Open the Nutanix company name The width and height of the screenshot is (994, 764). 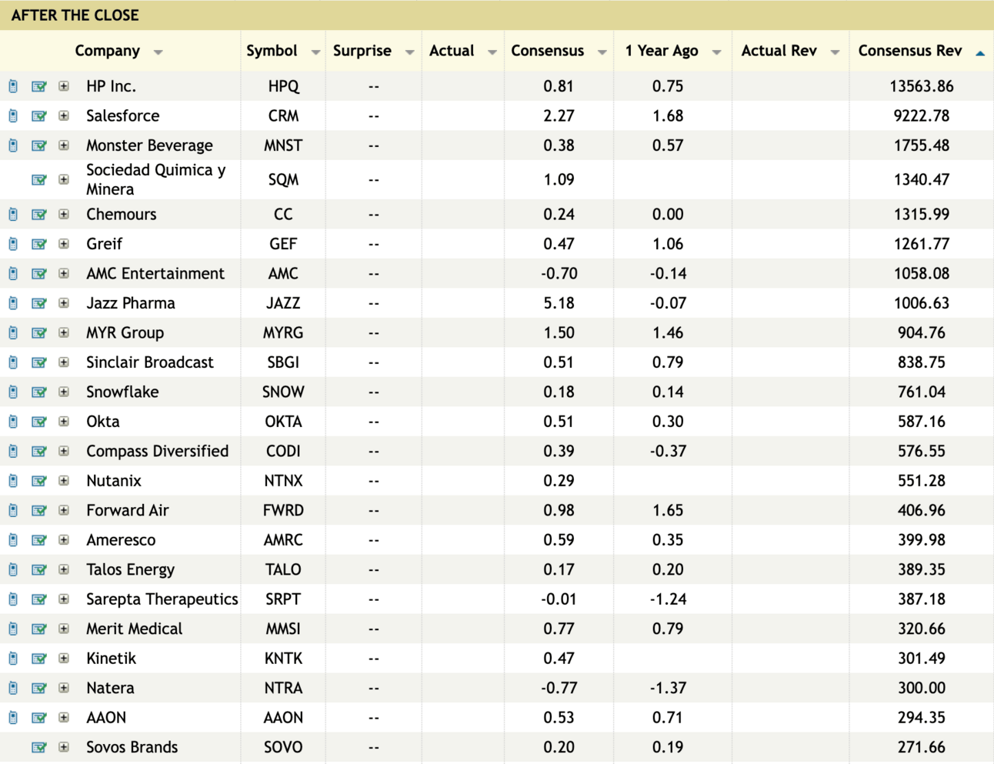[114, 481]
